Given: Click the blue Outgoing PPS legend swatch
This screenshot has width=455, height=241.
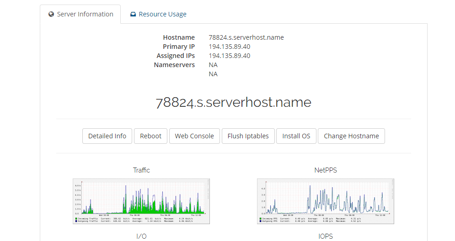Looking at the screenshot, I should (x=260, y=221).
